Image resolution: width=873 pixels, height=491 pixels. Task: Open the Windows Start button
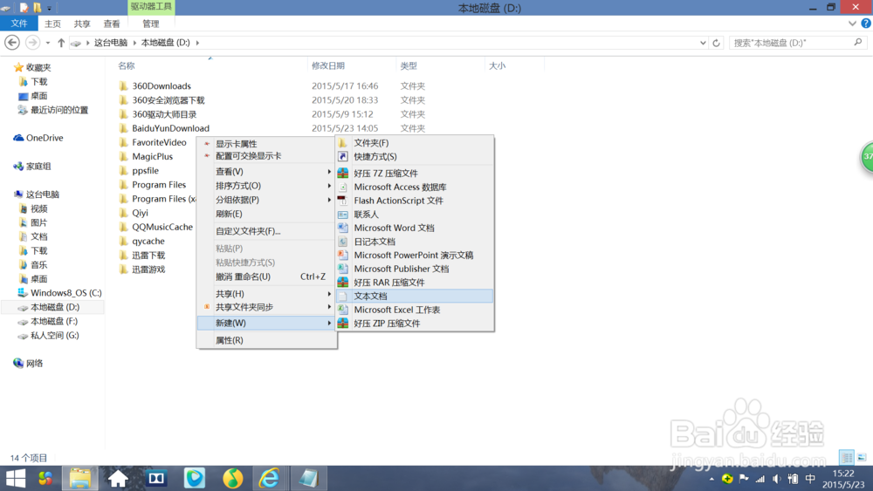click(x=15, y=478)
